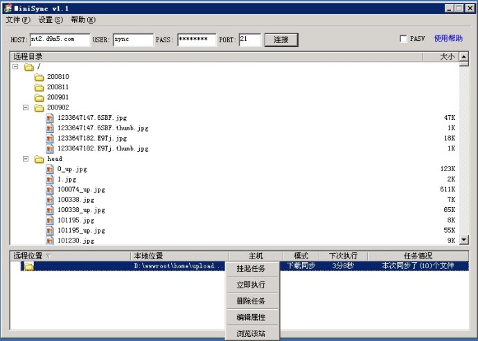Image resolution: width=478 pixels, height=341 pixels.
Task: Collapse the 200902 folder node
Action: [26, 108]
